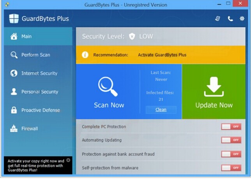Click the Security Level shield icon

pyautogui.click(x=132, y=37)
